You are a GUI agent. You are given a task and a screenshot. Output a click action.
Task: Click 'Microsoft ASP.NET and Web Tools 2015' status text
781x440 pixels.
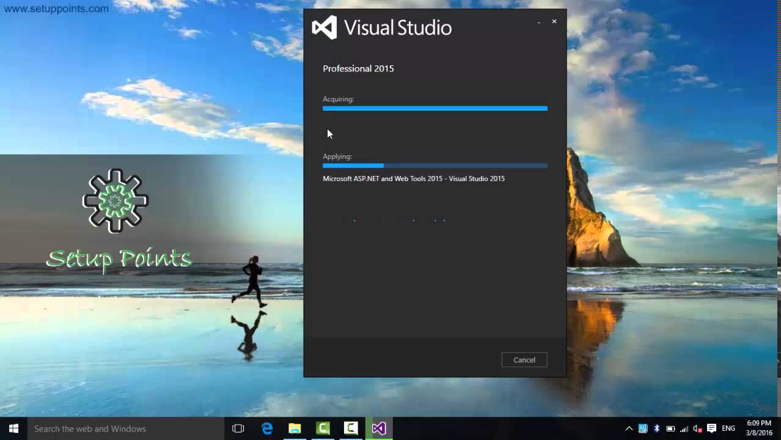pos(414,178)
